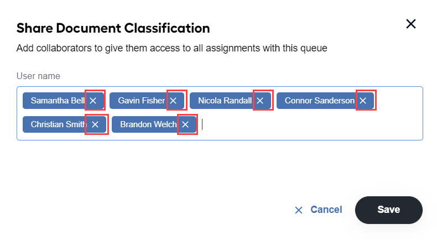Click the Share Document Classification heading
Image resolution: width=437 pixels, height=240 pixels.
pos(113,28)
